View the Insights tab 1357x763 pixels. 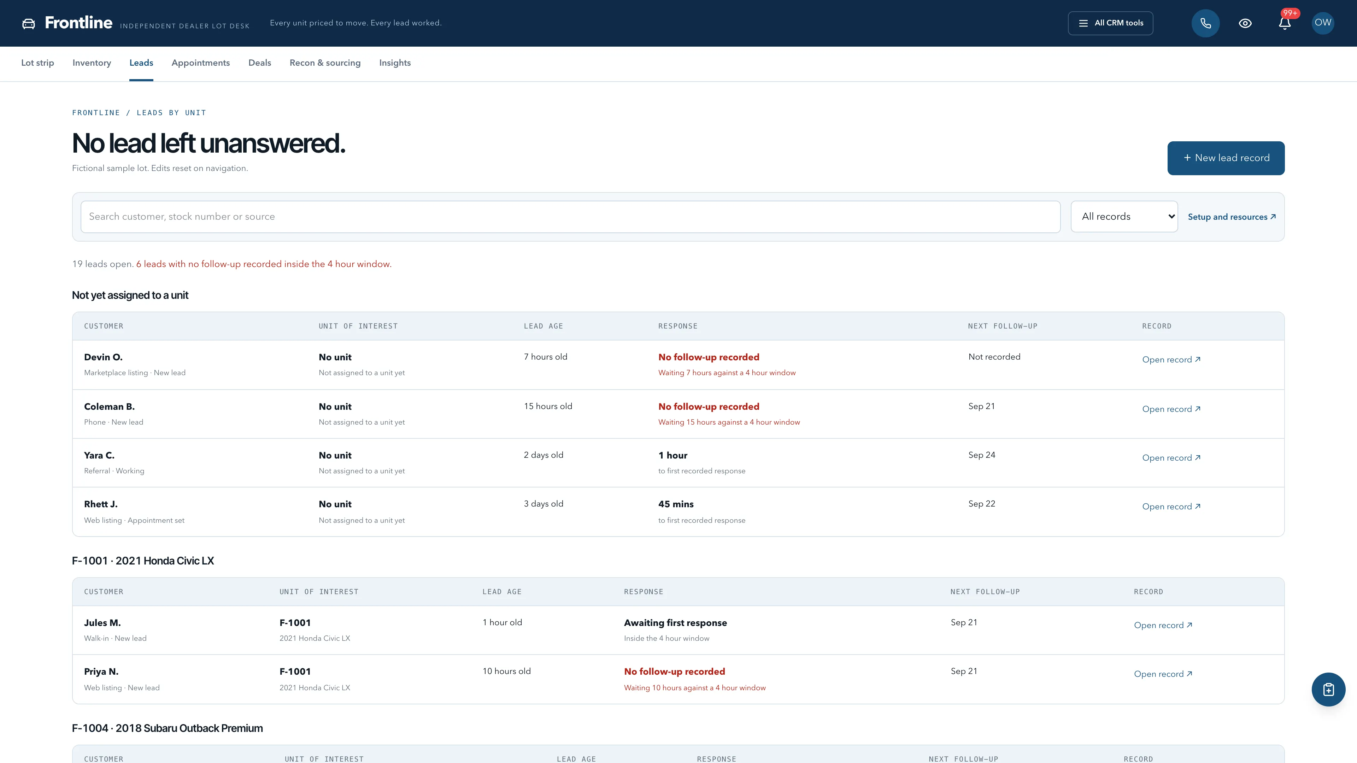(x=395, y=63)
